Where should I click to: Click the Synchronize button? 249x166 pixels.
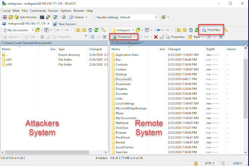tap(25, 17)
